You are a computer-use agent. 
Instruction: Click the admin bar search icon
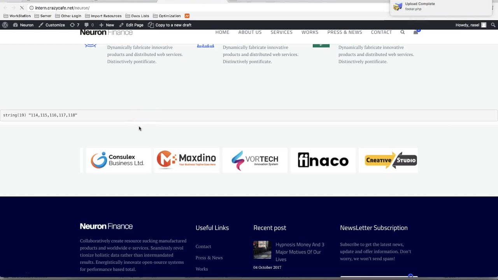point(493,25)
